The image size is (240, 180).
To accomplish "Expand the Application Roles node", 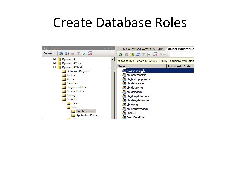I will (69, 115).
